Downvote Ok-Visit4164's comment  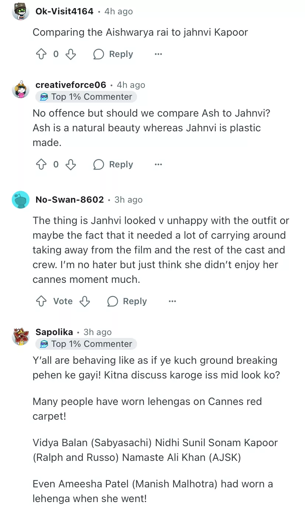[x=70, y=54]
